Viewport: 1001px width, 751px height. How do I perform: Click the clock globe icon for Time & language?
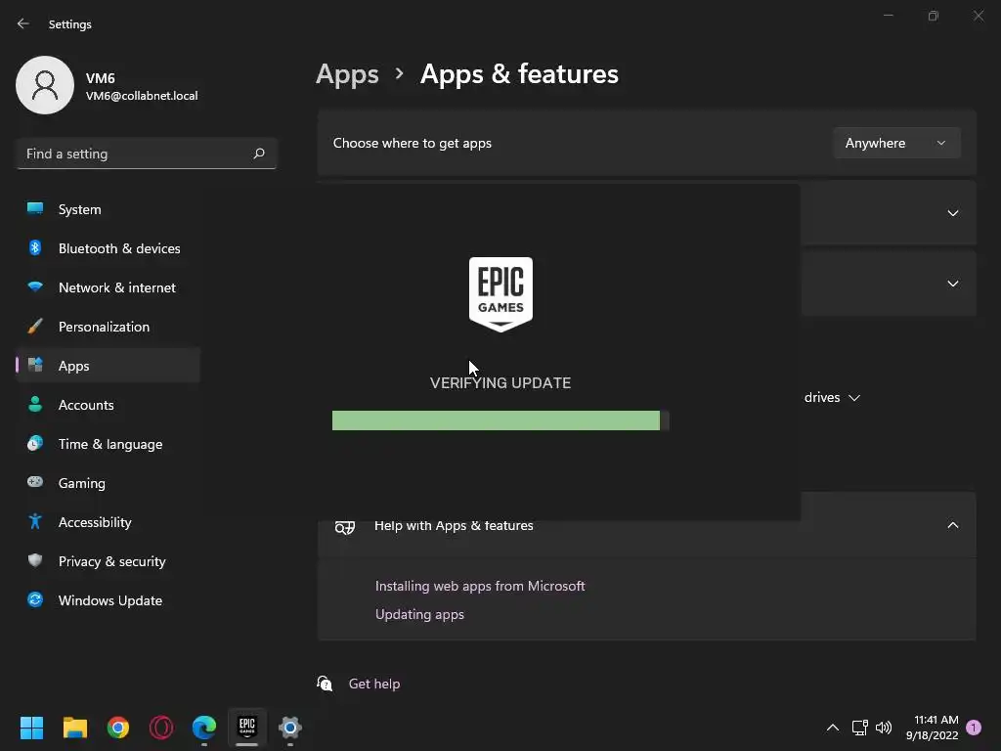tap(35, 443)
